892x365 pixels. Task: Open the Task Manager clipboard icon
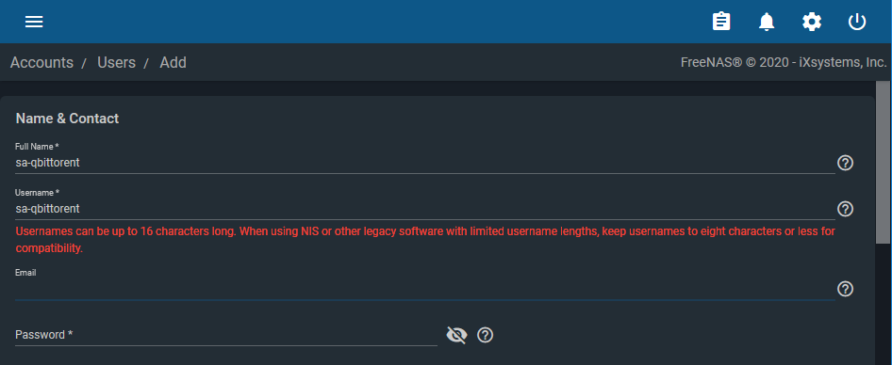click(721, 22)
